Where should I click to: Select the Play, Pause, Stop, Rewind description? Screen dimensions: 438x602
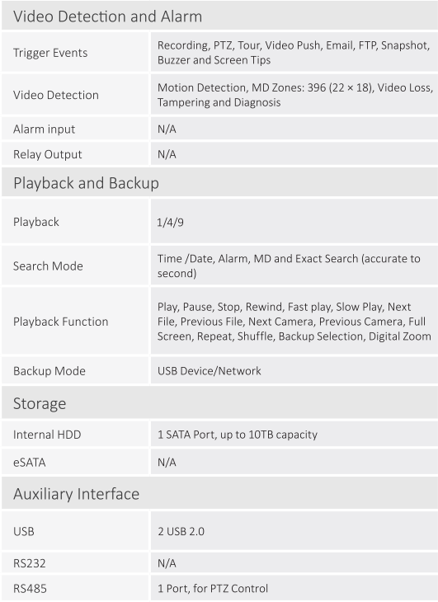pos(294,321)
